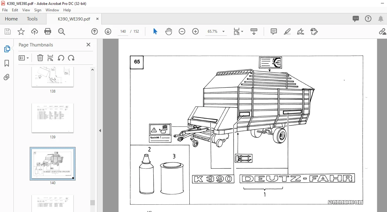This screenshot has width=387, height=212.
Task: Close the Page Thumbnails panel
Action: click(88, 45)
